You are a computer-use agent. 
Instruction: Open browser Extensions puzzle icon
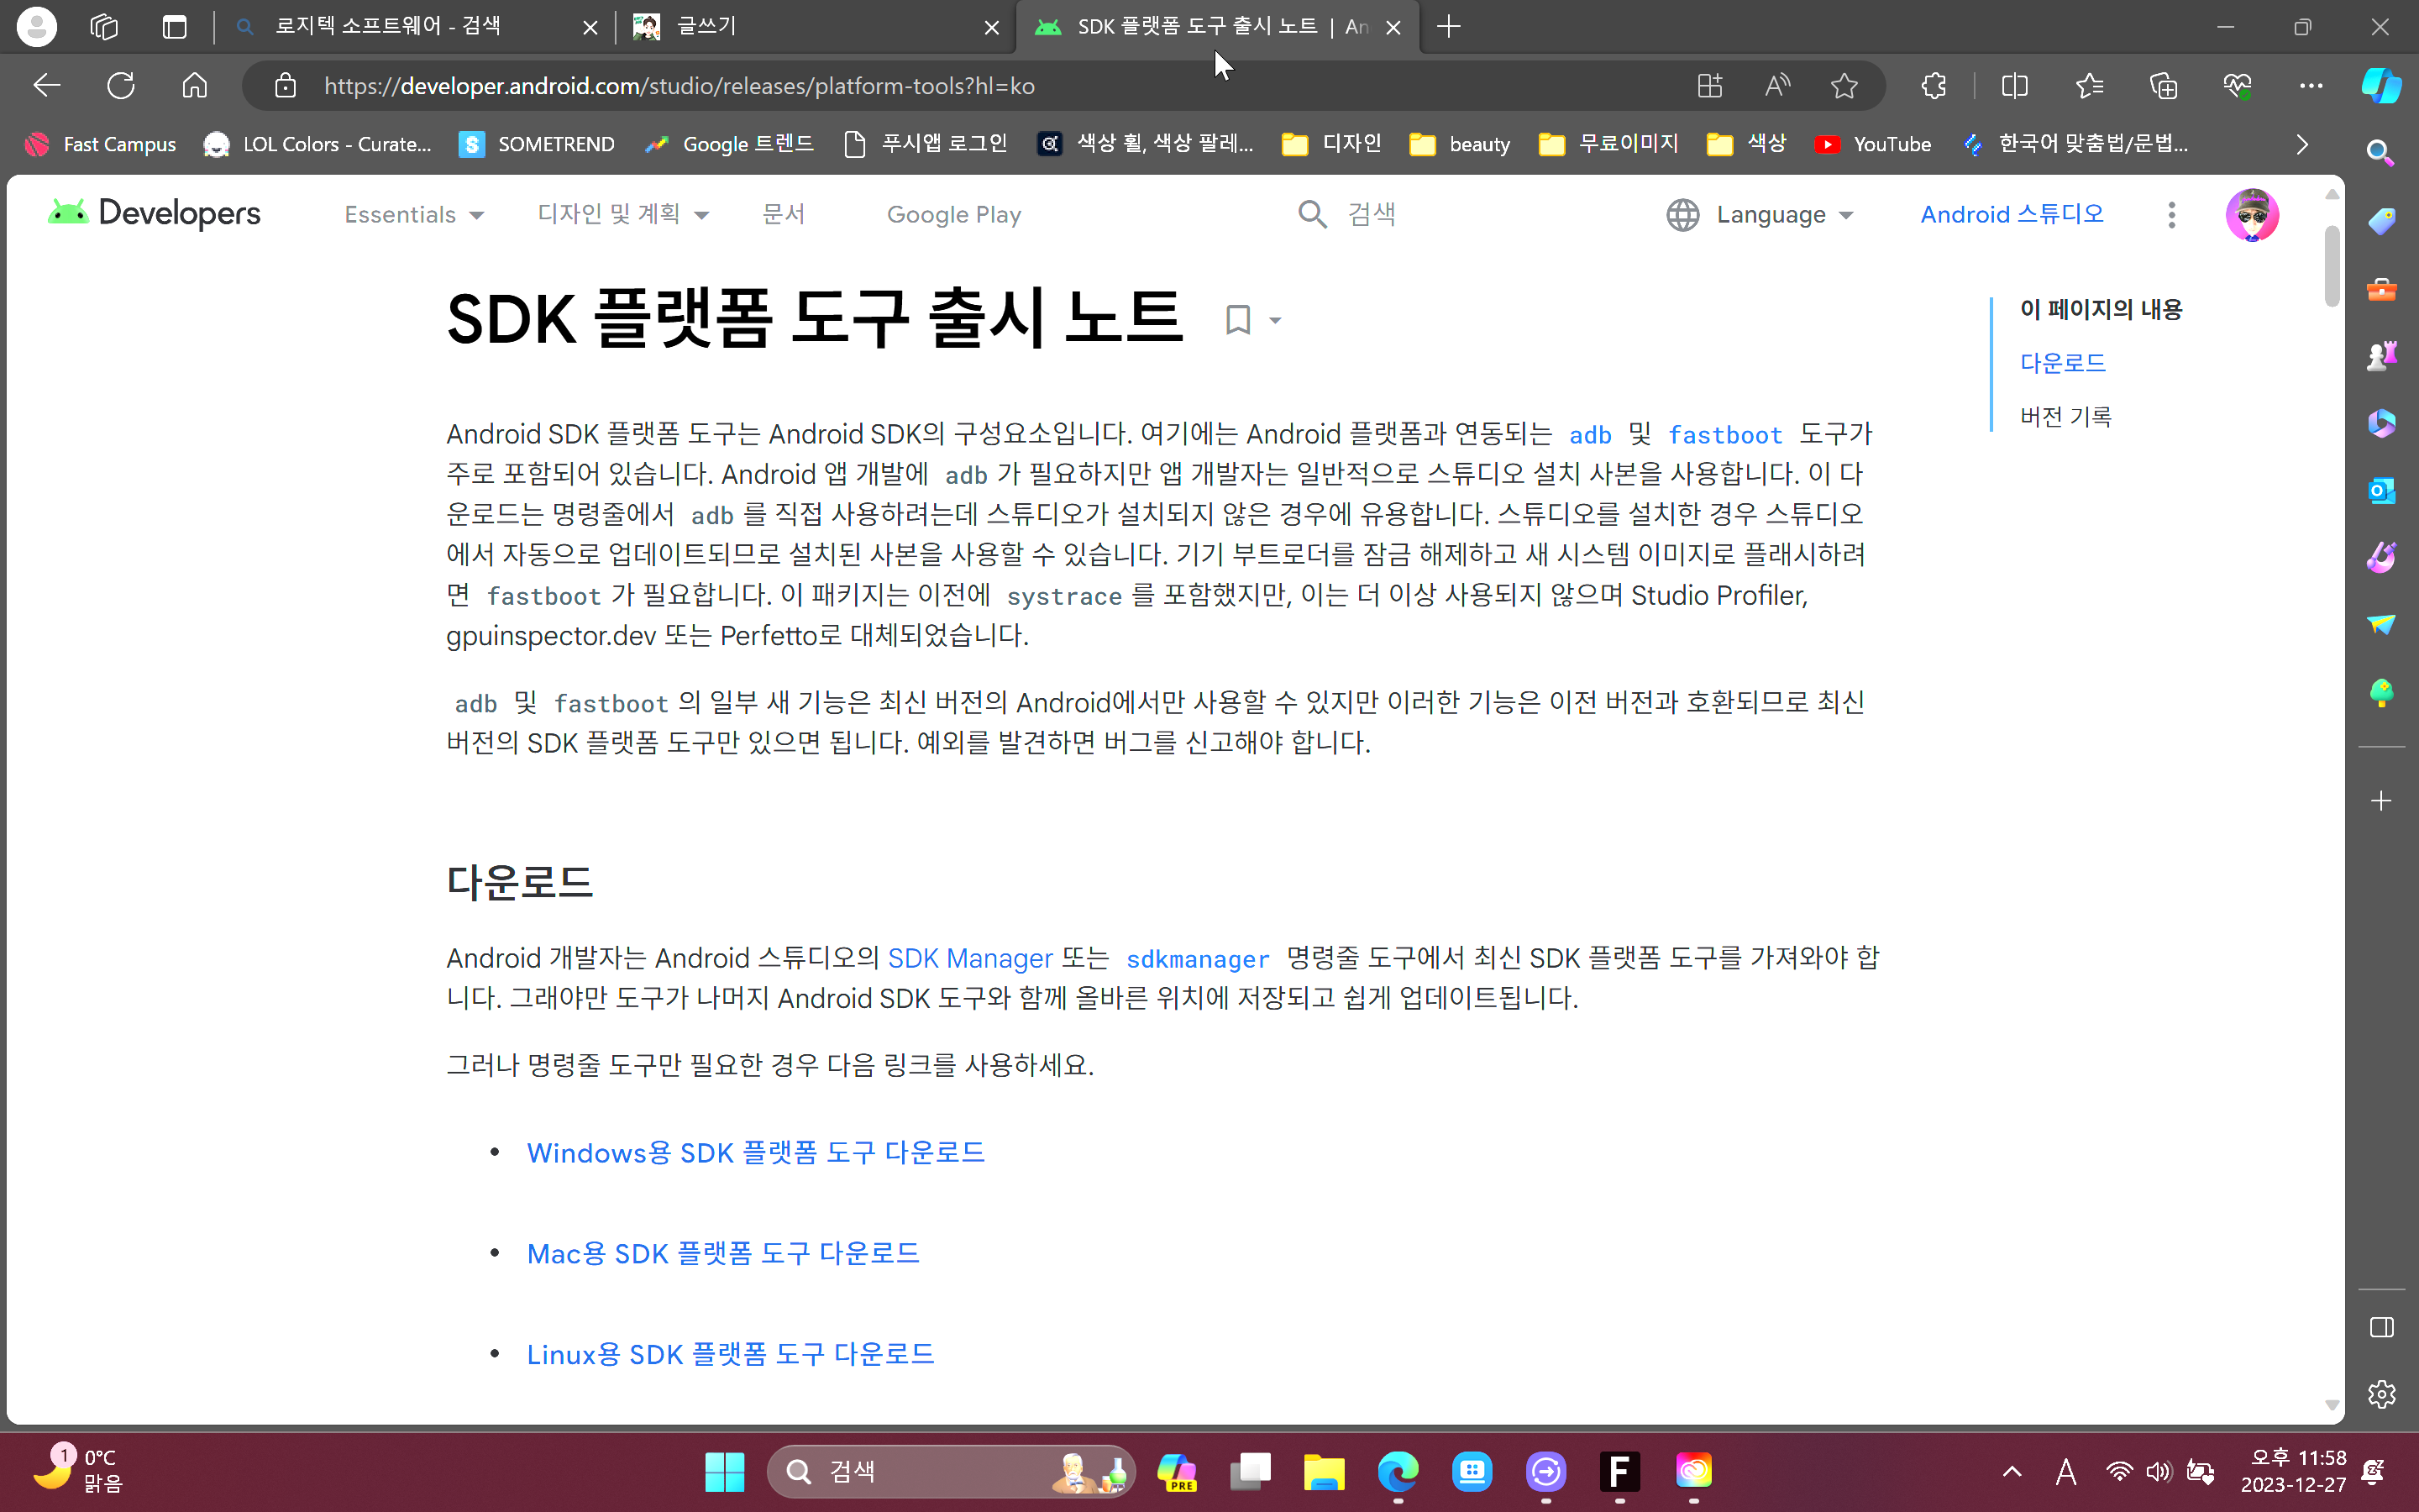1934,86
